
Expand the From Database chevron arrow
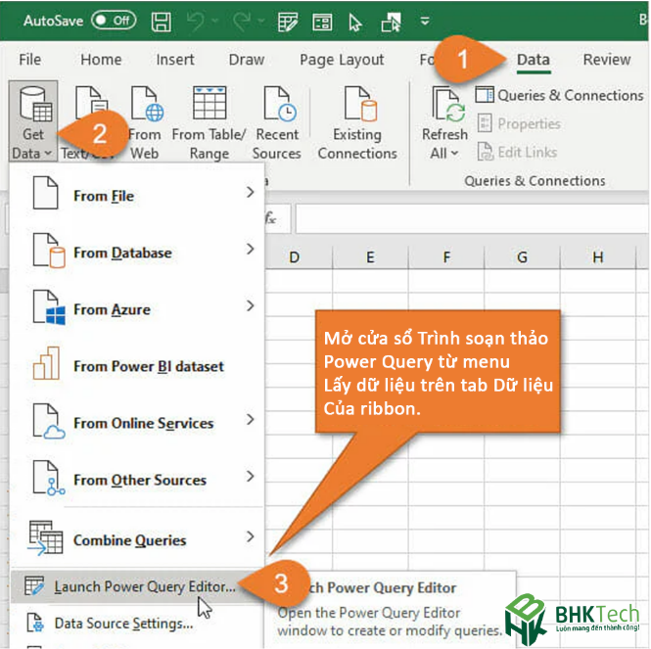[x=250, y=250]
